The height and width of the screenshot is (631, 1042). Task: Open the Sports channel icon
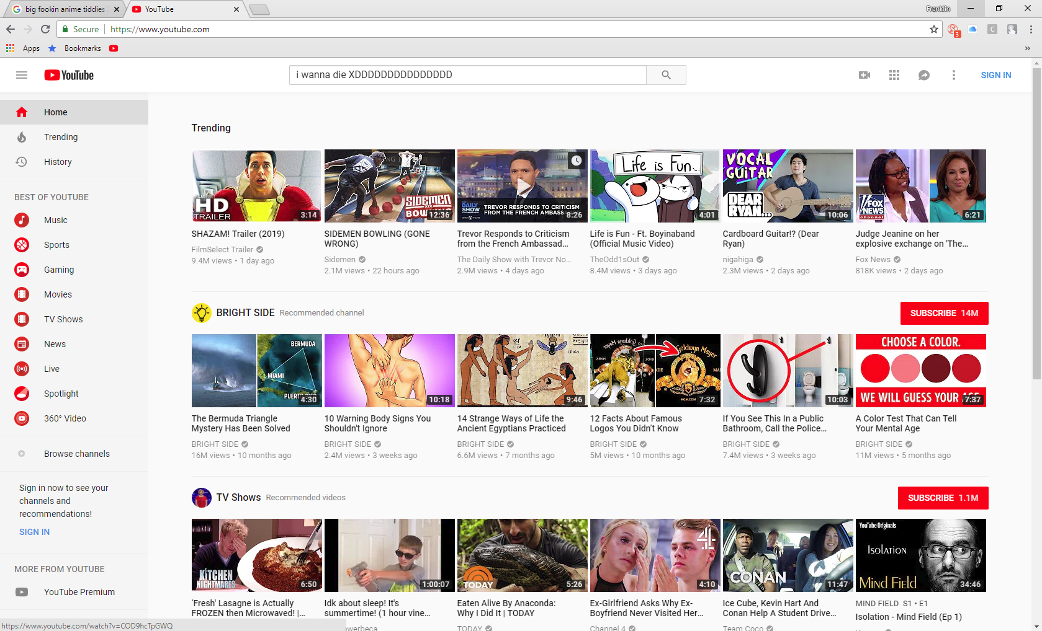point(22,245)
